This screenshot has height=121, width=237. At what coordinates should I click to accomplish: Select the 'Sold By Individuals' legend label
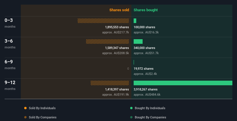coord(42,108)
